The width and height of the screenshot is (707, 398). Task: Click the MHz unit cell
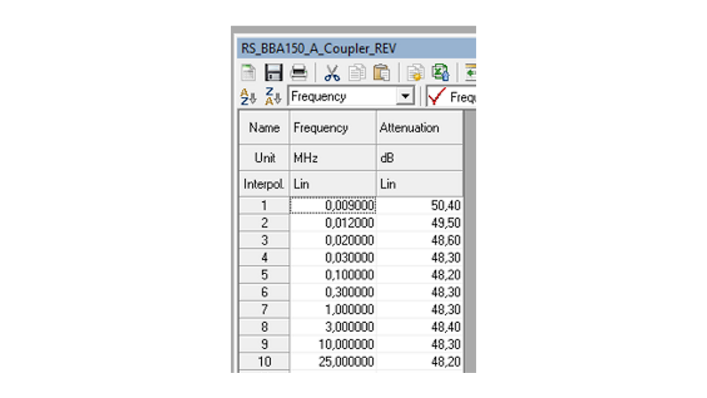(333, 158)
